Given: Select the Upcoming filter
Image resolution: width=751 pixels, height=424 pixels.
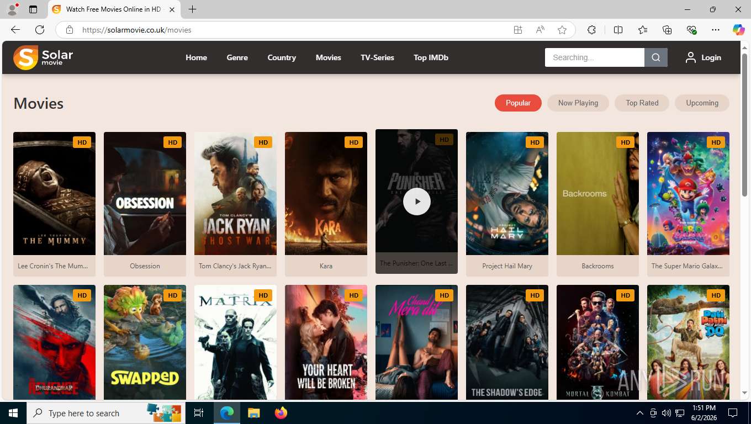Looking at the screenshot, I should [x=702, y=103].
